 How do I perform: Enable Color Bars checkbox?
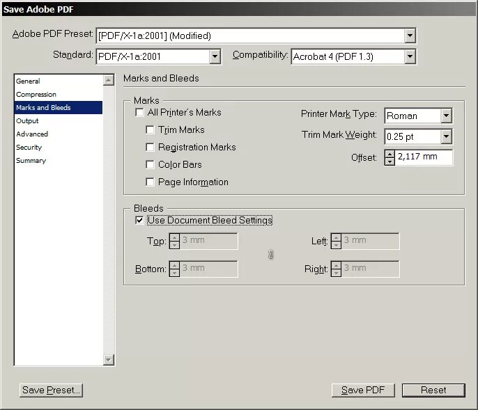coord(150,164)
